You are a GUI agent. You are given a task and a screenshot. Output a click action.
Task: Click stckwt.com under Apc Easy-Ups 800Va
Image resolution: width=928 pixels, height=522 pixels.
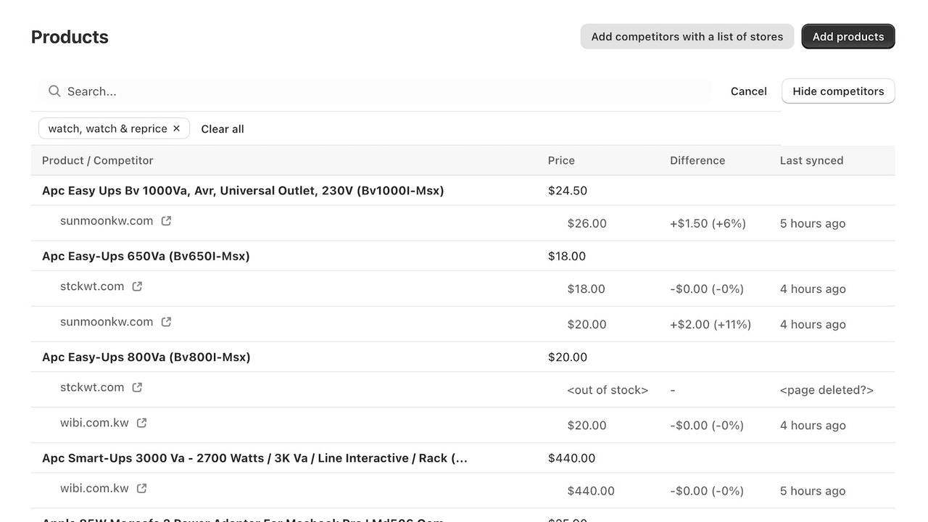(92, 387)
